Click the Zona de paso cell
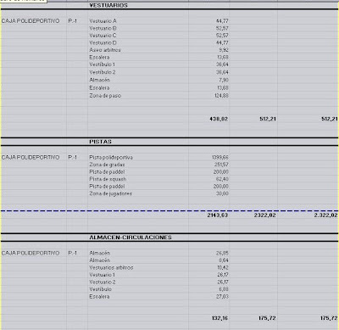 (x=105, y=96)
